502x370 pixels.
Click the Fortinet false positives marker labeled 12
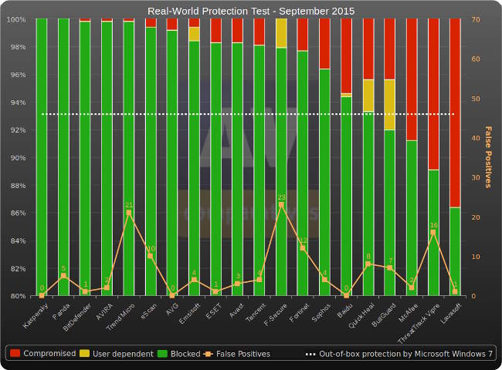tap(303, 248)
